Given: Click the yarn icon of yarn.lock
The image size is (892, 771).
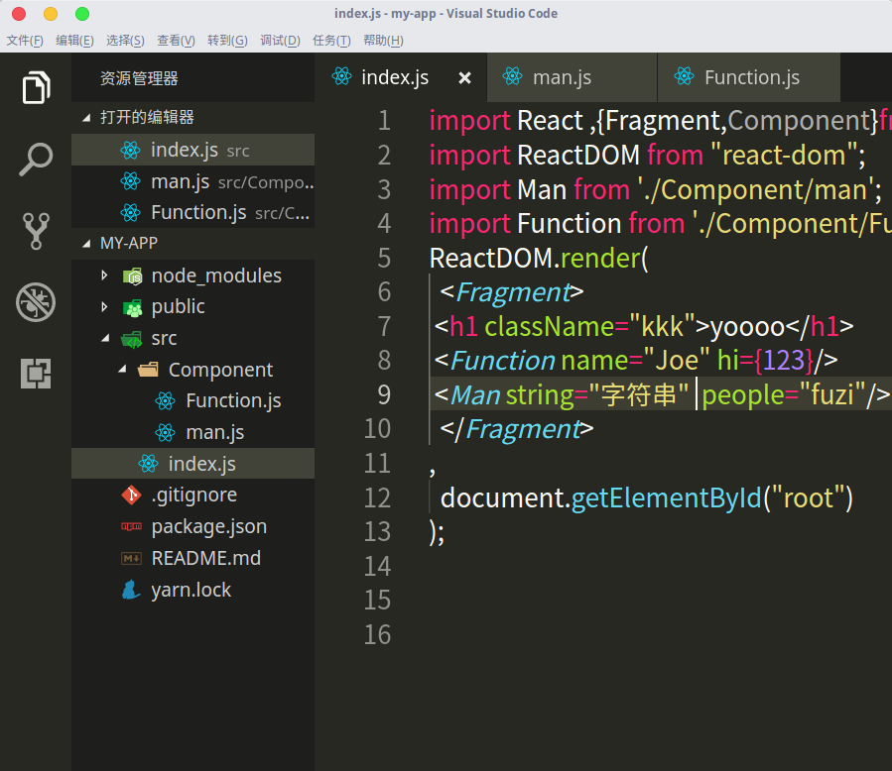Looking at the screenshot, I should (x=131, y=590).
